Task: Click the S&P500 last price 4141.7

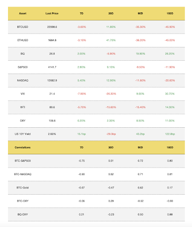Action: pos(52,67)
